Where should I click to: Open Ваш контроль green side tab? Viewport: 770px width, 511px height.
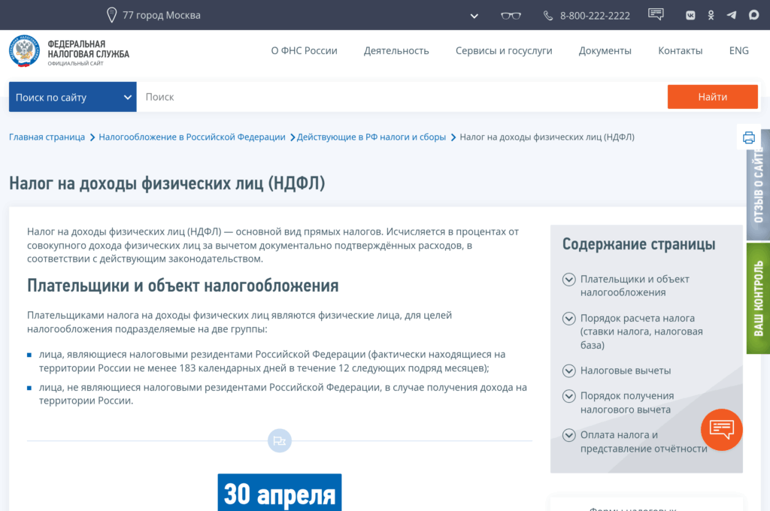point(758,298)
